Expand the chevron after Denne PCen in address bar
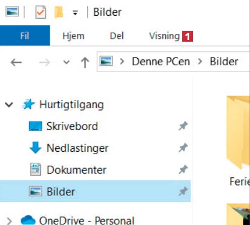This screenshot has width=250, height=225. (x=200, y=61)
